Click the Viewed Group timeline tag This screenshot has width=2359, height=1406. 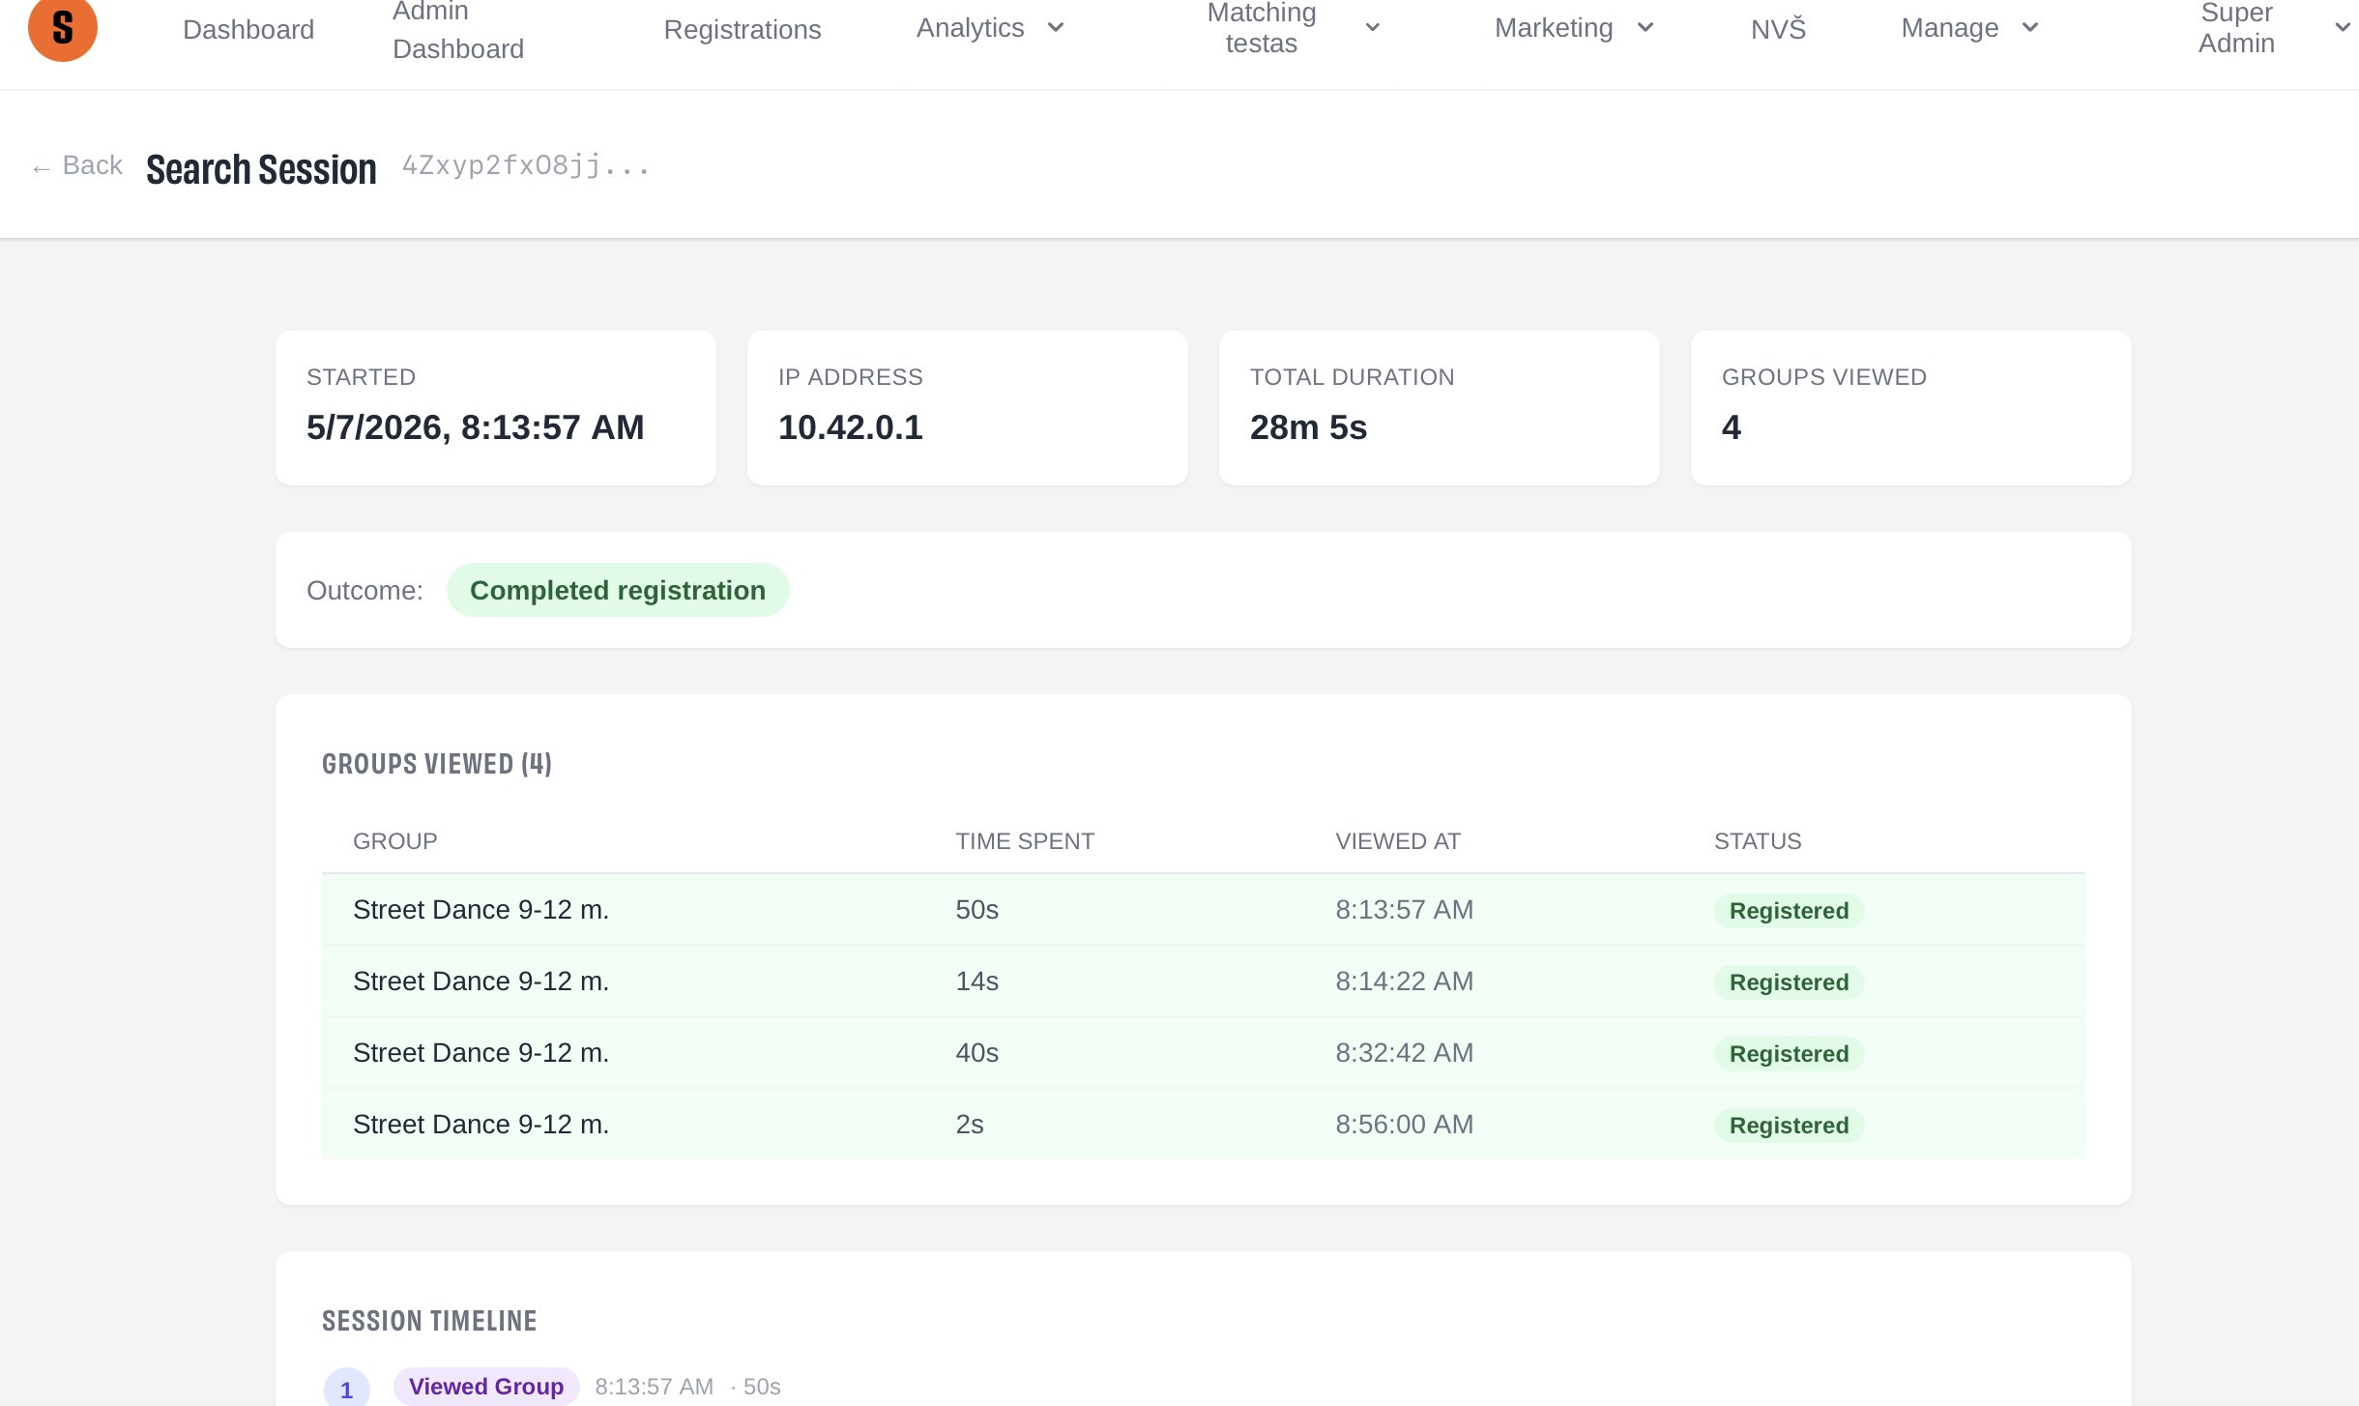pos(486,1386)
